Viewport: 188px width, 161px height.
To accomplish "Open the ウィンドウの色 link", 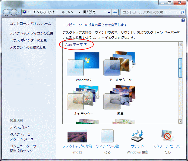I will pos(108,146).
